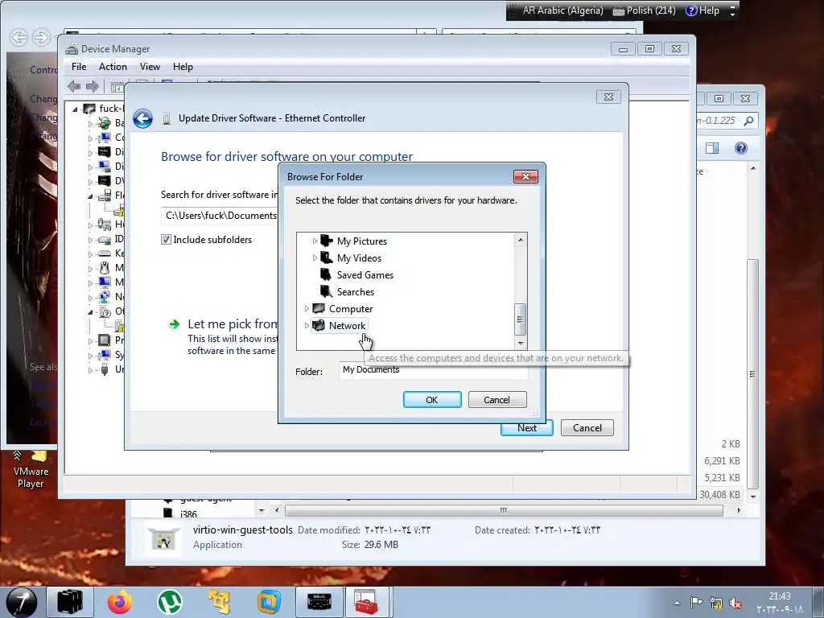Click the red toolbox taskbar icon

[x=367, y=602]
